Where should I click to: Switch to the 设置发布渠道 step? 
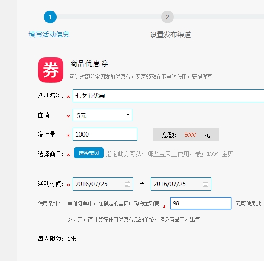click(x=170, y=35)
